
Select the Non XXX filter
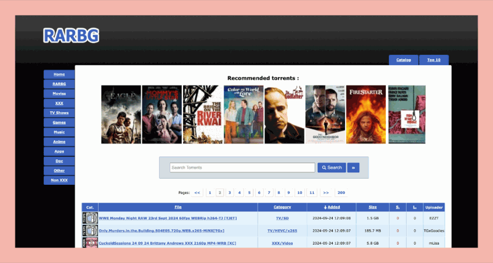click(59, 180)
